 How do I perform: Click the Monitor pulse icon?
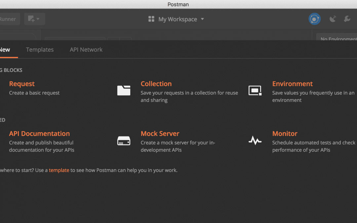click(x=255, y=140)
